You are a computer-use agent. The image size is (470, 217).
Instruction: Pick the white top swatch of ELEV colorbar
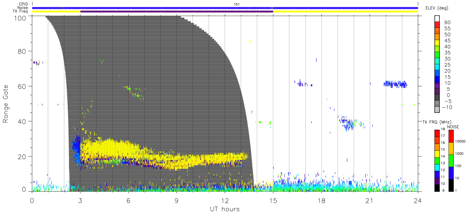click(x=437, y=19)
